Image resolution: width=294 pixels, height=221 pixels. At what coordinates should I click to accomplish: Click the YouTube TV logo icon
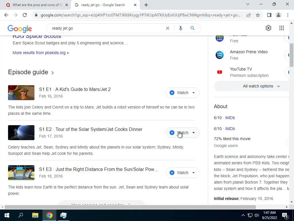219,72
